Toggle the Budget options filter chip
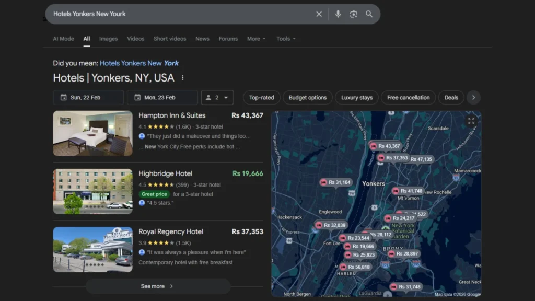535x301 pixels. pos(307,98)
